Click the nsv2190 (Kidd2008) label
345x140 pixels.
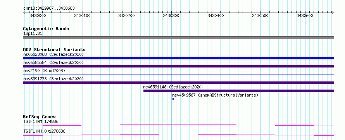coord(44,71)
